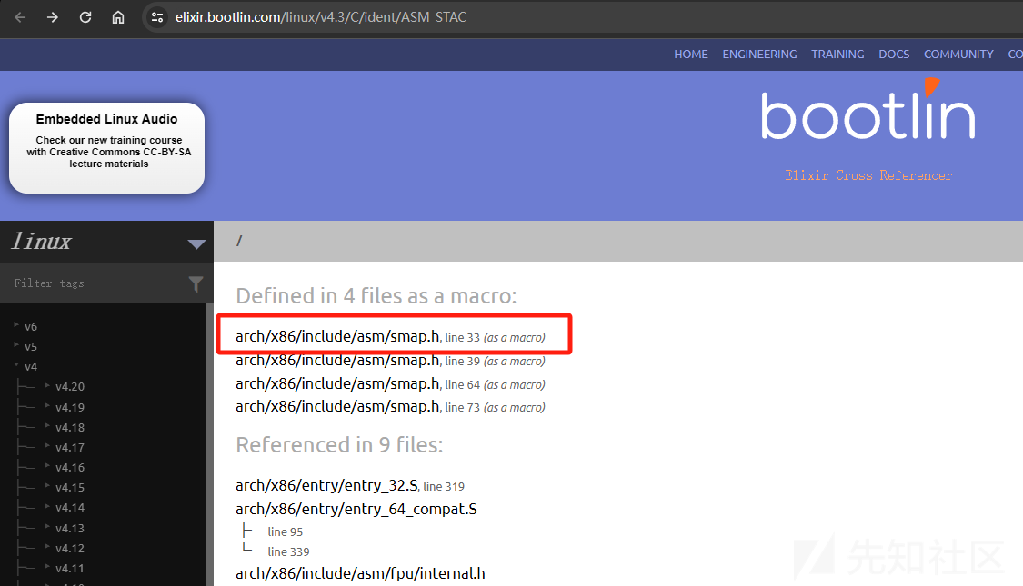Select the v4.11 tag
This screenshot has height=586, width=1023.
click(x=70, y=569)
